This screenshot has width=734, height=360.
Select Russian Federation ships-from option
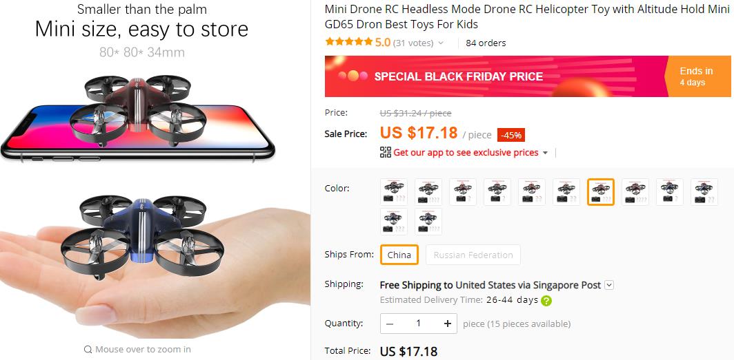[x=473, y=255]
